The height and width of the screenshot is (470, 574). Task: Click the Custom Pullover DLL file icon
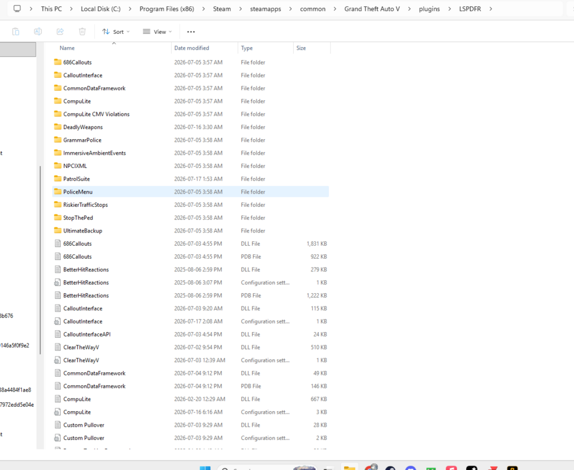[58, 425]
